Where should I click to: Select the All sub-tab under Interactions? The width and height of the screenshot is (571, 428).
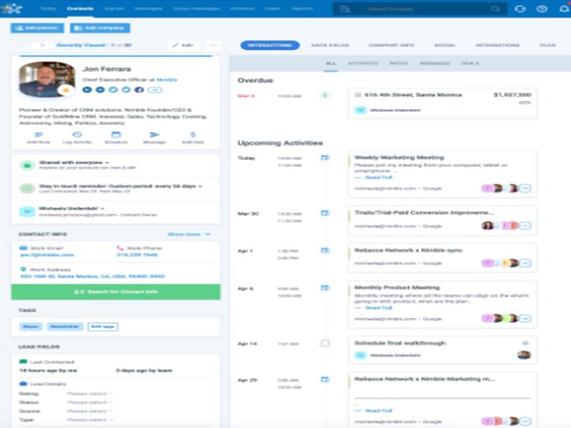click(330, 63)
